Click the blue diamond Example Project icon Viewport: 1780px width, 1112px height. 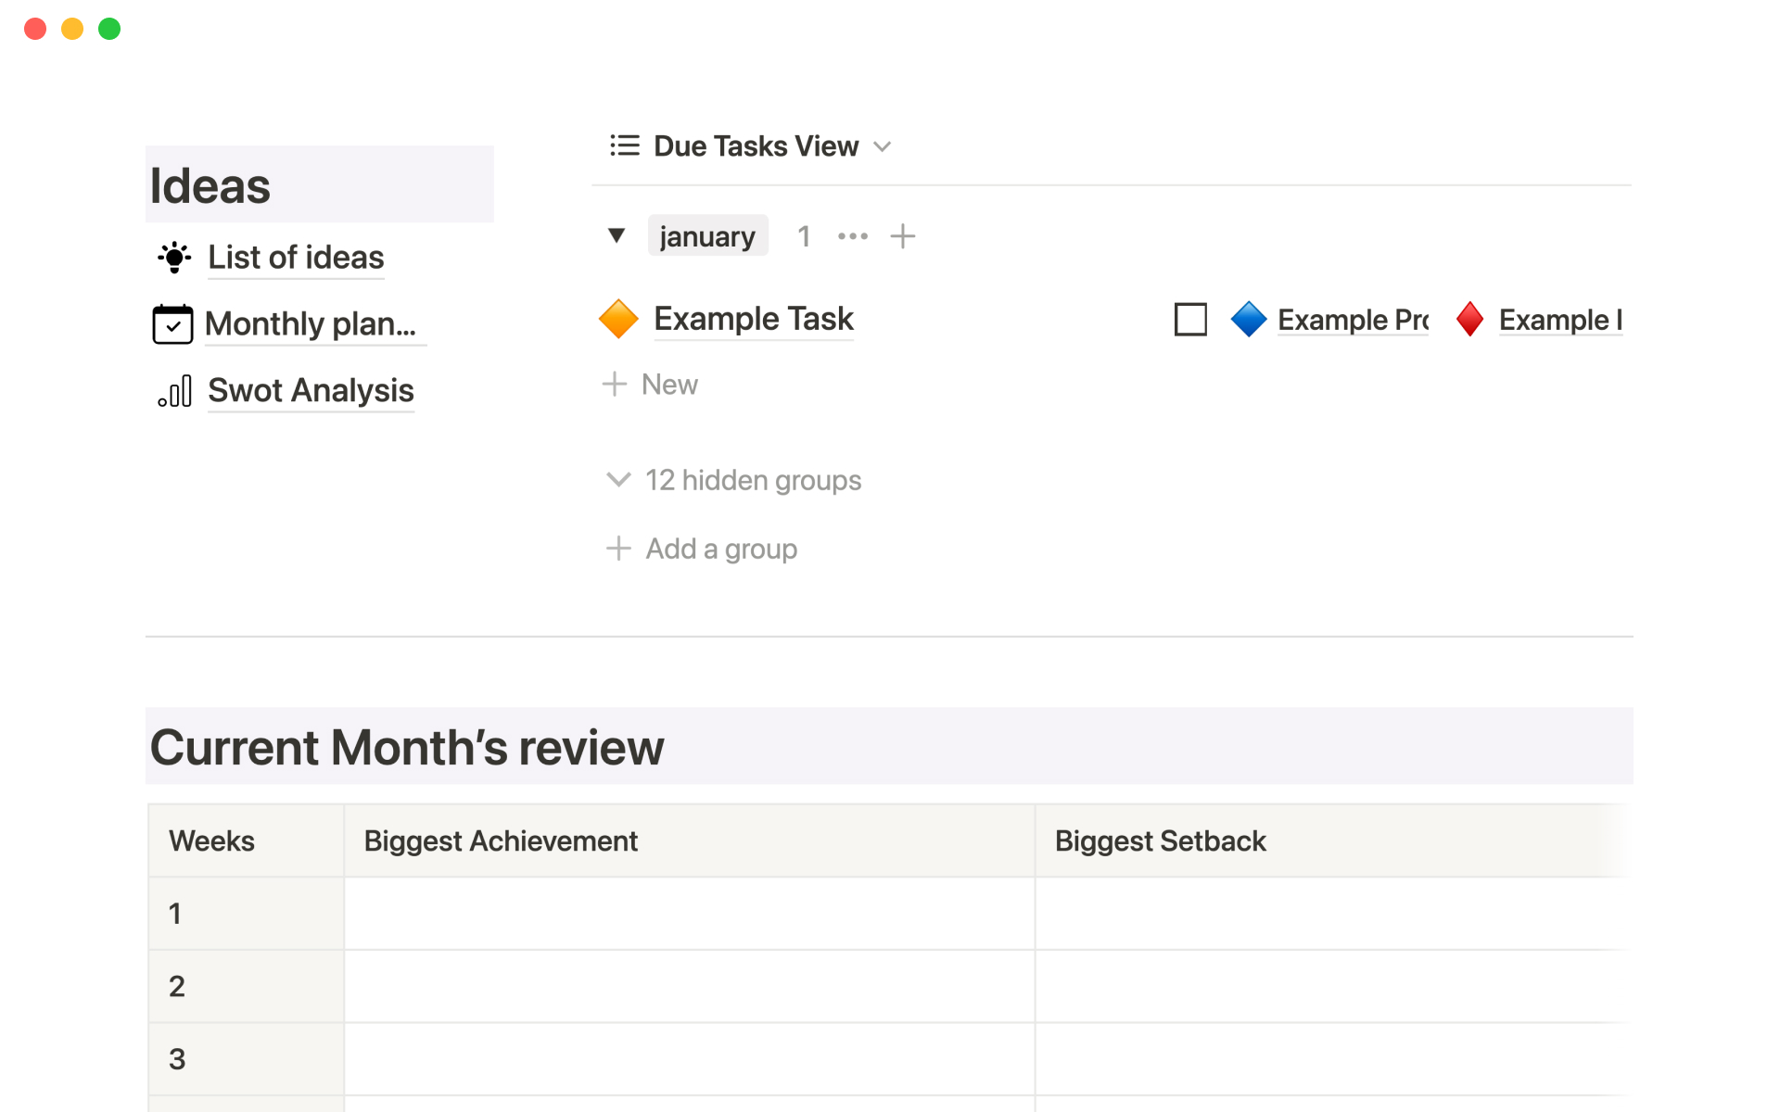coord(1248,318)
